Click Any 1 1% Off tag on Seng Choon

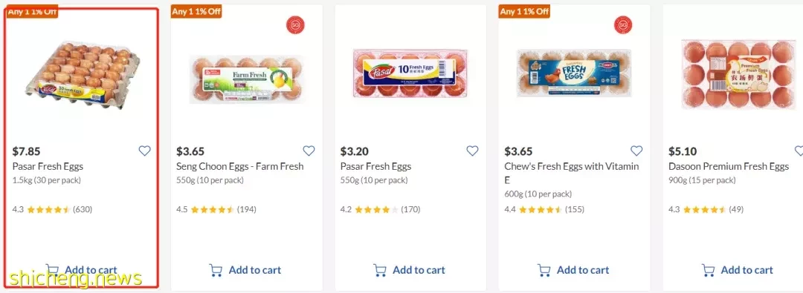(196, 11)
